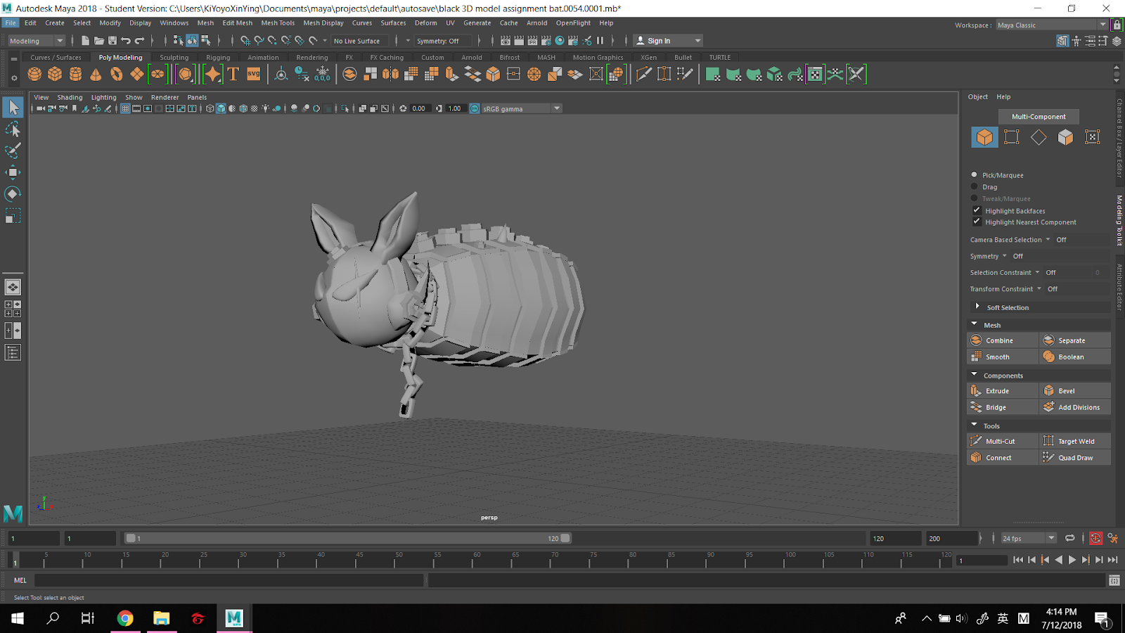
Task: Create a polygon cube from the shelf
Action: tap(55, 74)
